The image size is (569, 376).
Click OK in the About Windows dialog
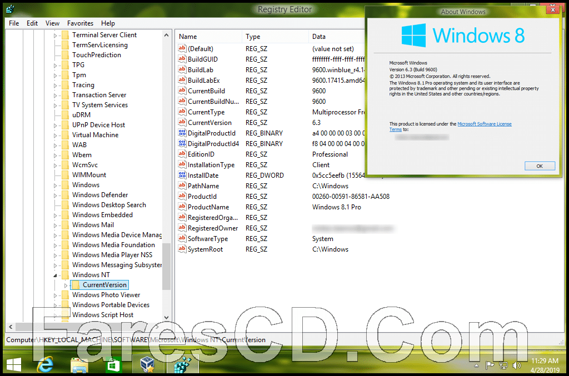(x=540, y=166)
